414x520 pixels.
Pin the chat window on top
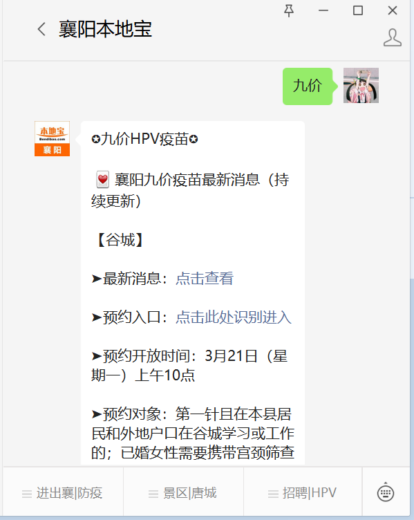coord(289,10)
